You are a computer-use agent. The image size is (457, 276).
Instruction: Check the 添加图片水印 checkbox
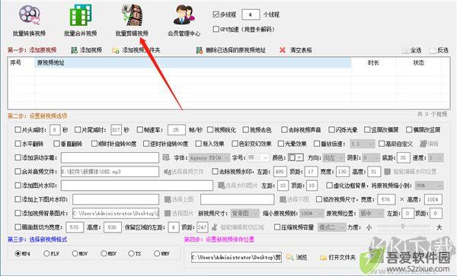(18, 186)
